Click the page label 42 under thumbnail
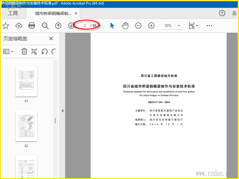239x179 pixels. [x=26, y=146]
